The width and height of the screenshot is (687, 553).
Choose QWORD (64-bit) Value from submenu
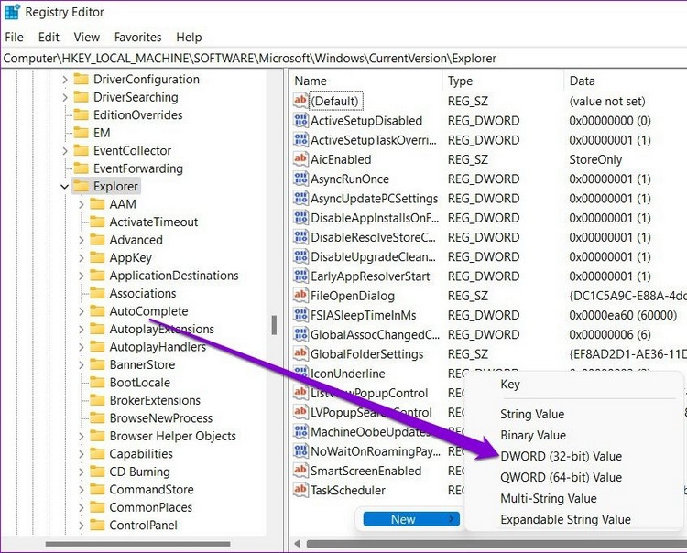pos(562,477)
